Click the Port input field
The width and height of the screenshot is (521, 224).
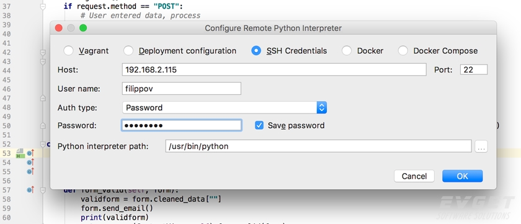(x=473, y=69)
